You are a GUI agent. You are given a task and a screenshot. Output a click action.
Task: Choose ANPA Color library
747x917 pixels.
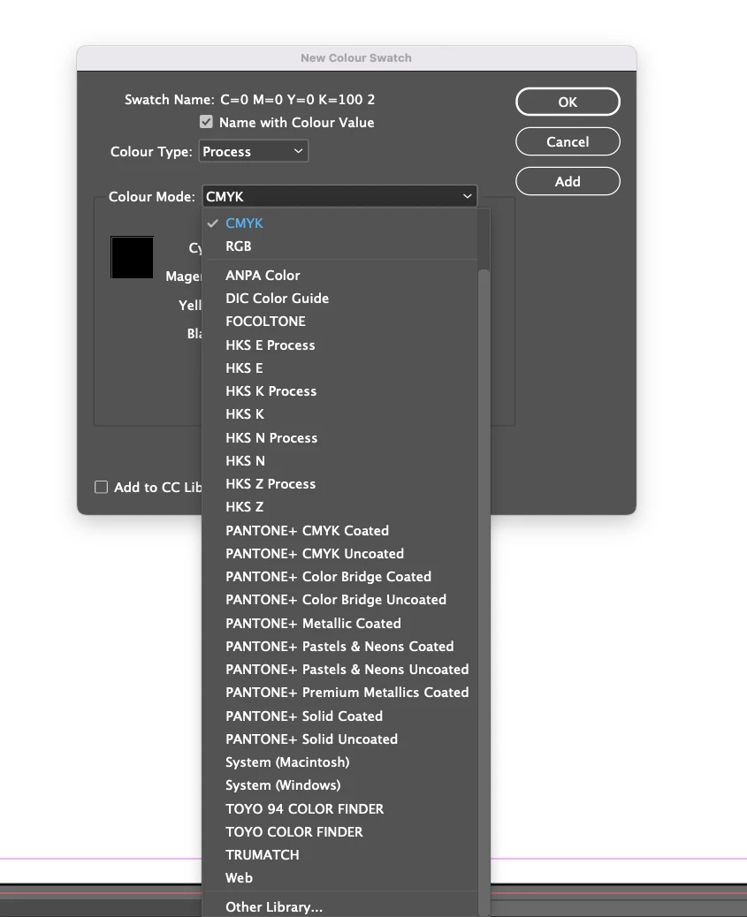[339, 276]
